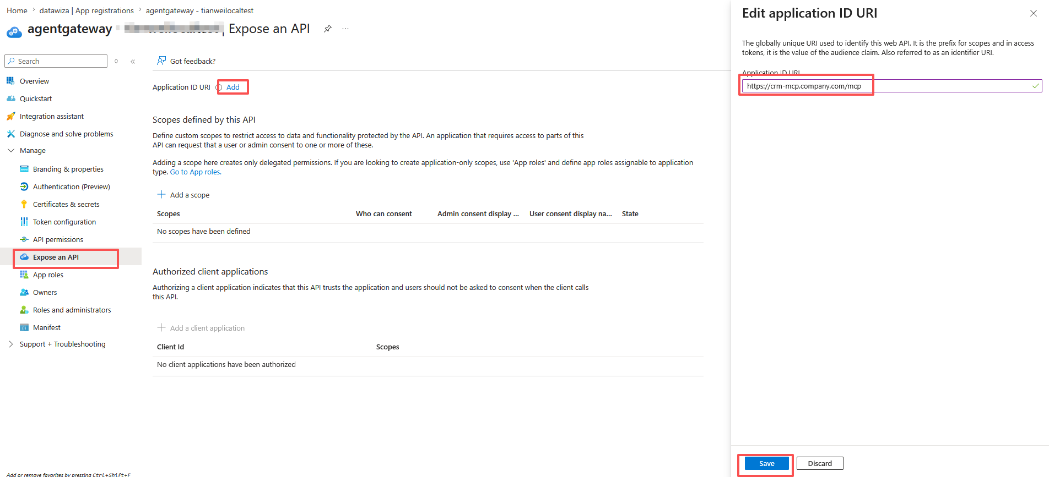Click the Diagnose and solve problems wrench icon
The width and height of the screenshot is (1049, 477).
tap(10, 134)
